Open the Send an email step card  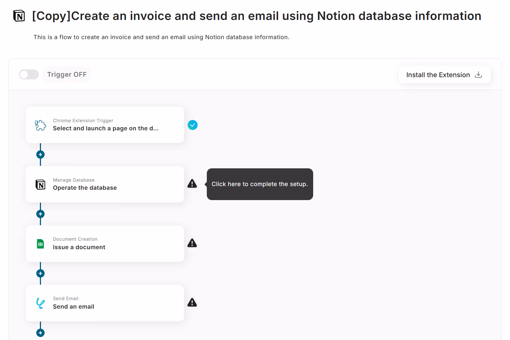105,303
